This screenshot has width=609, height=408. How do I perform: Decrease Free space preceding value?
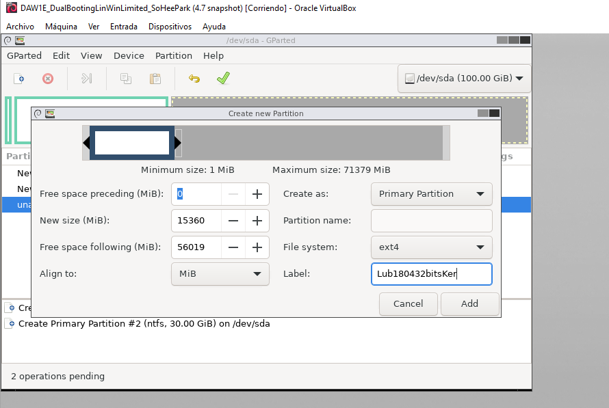233,194
